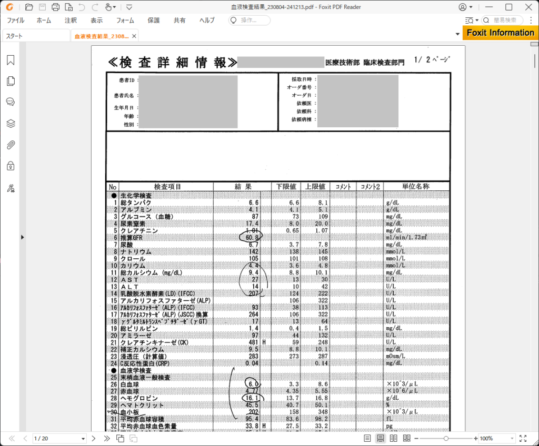Open the Security lock panel

pos(11,166)
